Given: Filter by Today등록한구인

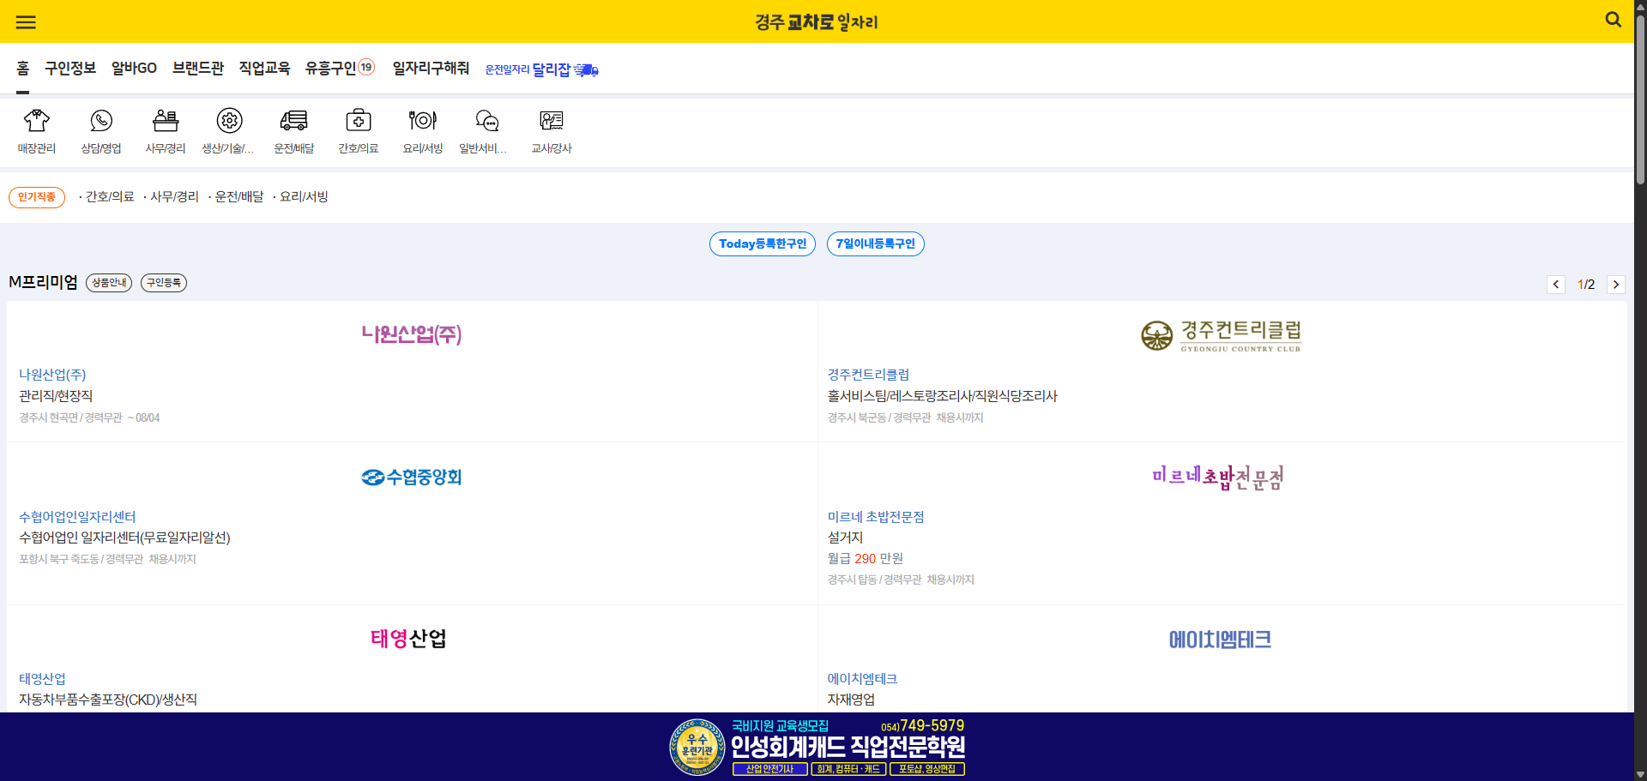Looking at the screenshot, I should coord(762,243).
